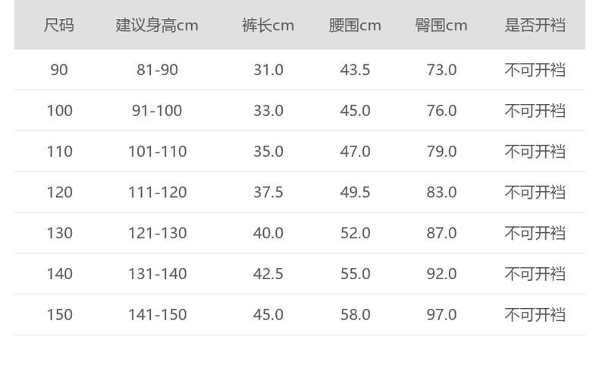Click the 92.0 hip measurement cell

(441, 274)
